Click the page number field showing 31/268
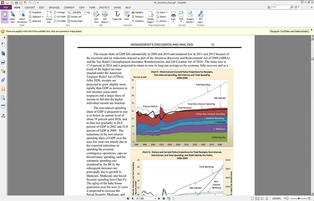Screen dimensions: 314x201 (x=144, y=198)
